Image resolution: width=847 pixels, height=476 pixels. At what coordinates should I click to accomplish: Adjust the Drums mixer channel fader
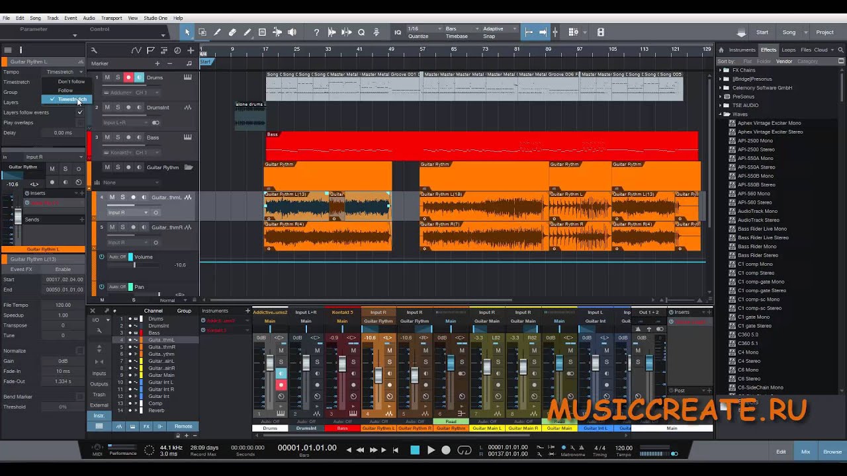270,364
